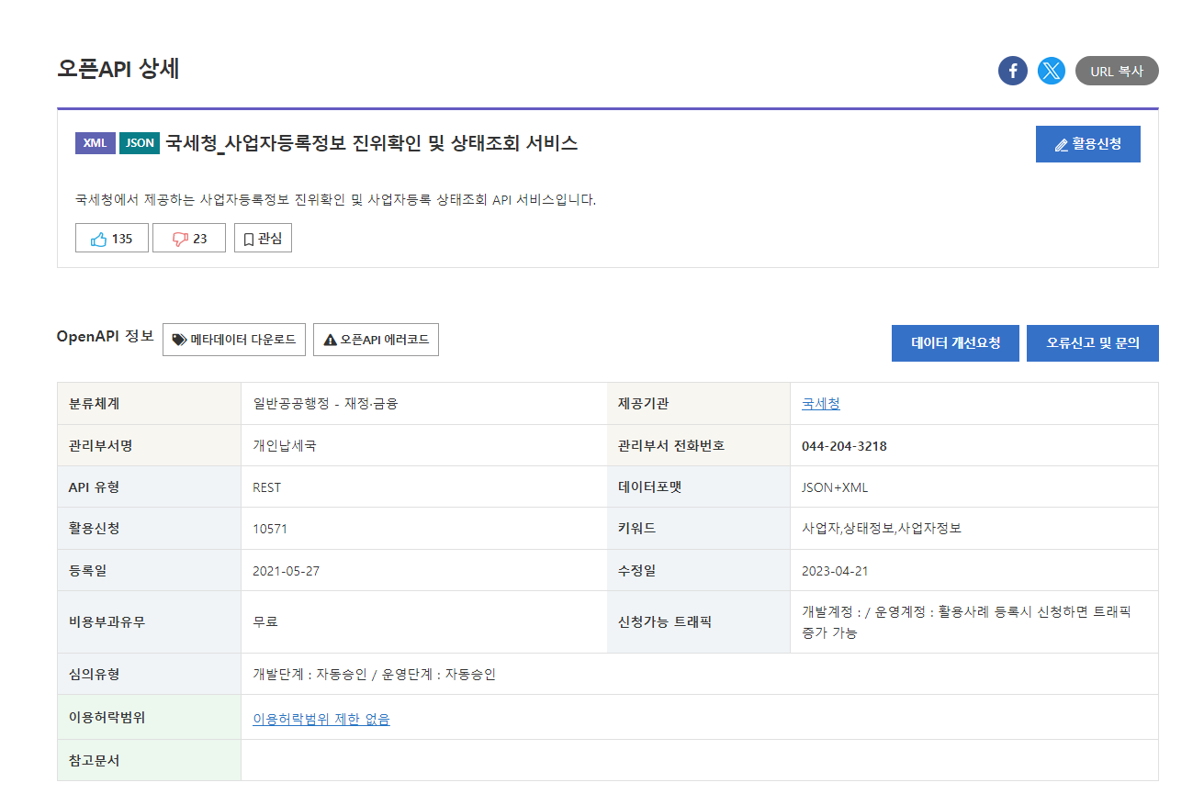Click the 10571 usage count value
Viewport: 1204px width, 794px height.
270,529
